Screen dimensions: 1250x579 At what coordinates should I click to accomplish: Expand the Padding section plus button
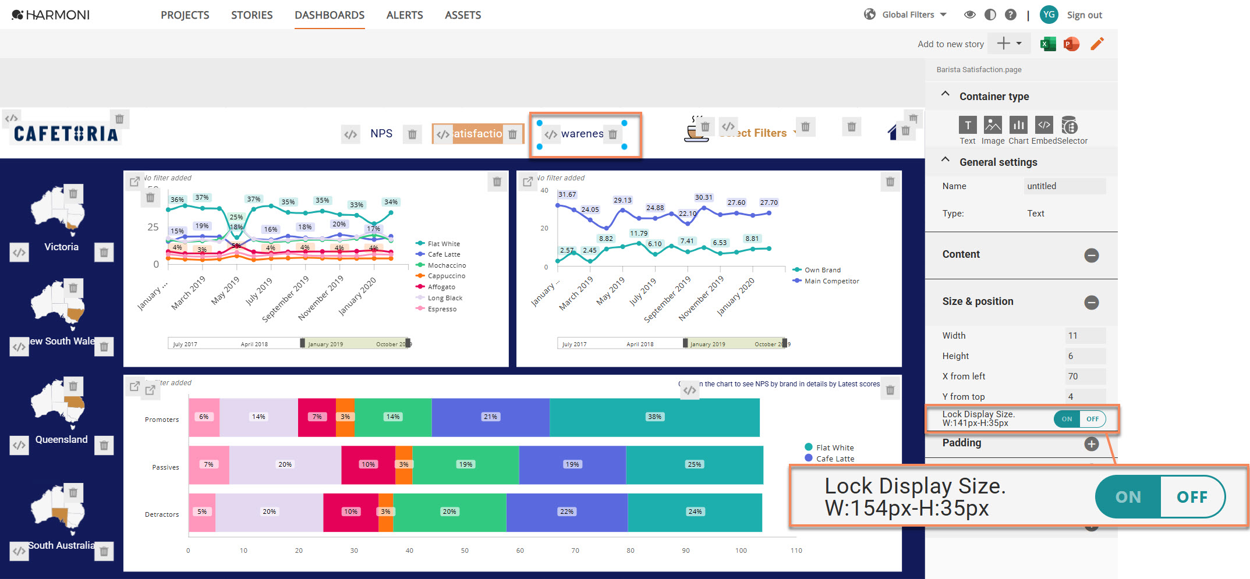[1092, 444]
